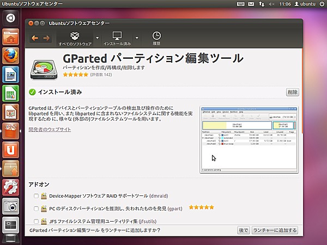The width and height of the screenshot is (327, 245).
Task: Open the power gear session menu
Action: coord(322,4)
